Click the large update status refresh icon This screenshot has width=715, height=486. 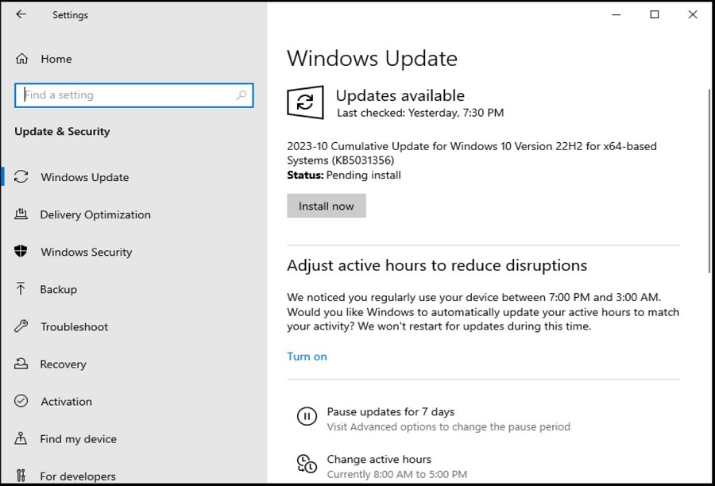click(305, 102)
